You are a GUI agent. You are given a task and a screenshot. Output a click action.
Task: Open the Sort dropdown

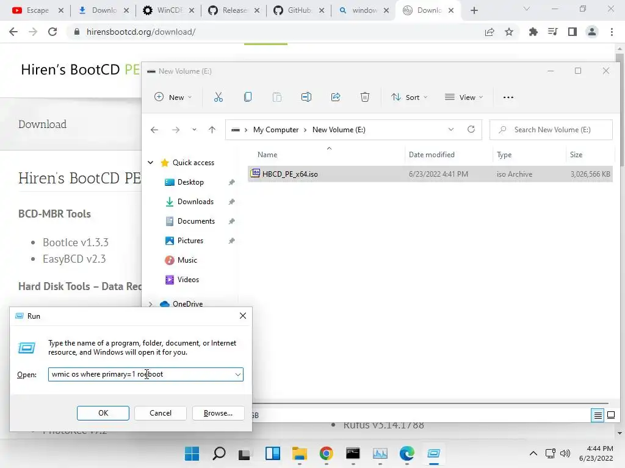(410, 97)
